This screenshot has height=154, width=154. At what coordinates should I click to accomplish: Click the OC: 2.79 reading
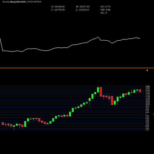pyautogui.click(x=105, y=7)
